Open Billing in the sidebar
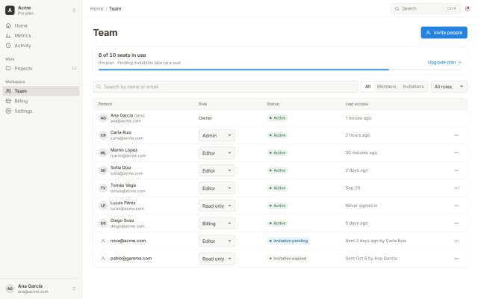Image resolution: width=478 pixels, height=299 pixels. [41, 101]
